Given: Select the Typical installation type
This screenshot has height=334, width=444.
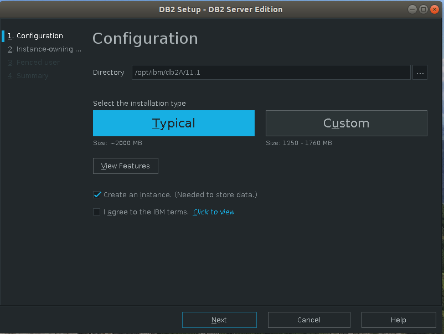Looking at the screenshot, I should click(173, 123).
